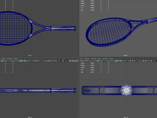Toggle Grid button in side panel toolbar

pyautogui.click(x=97, y=61)
